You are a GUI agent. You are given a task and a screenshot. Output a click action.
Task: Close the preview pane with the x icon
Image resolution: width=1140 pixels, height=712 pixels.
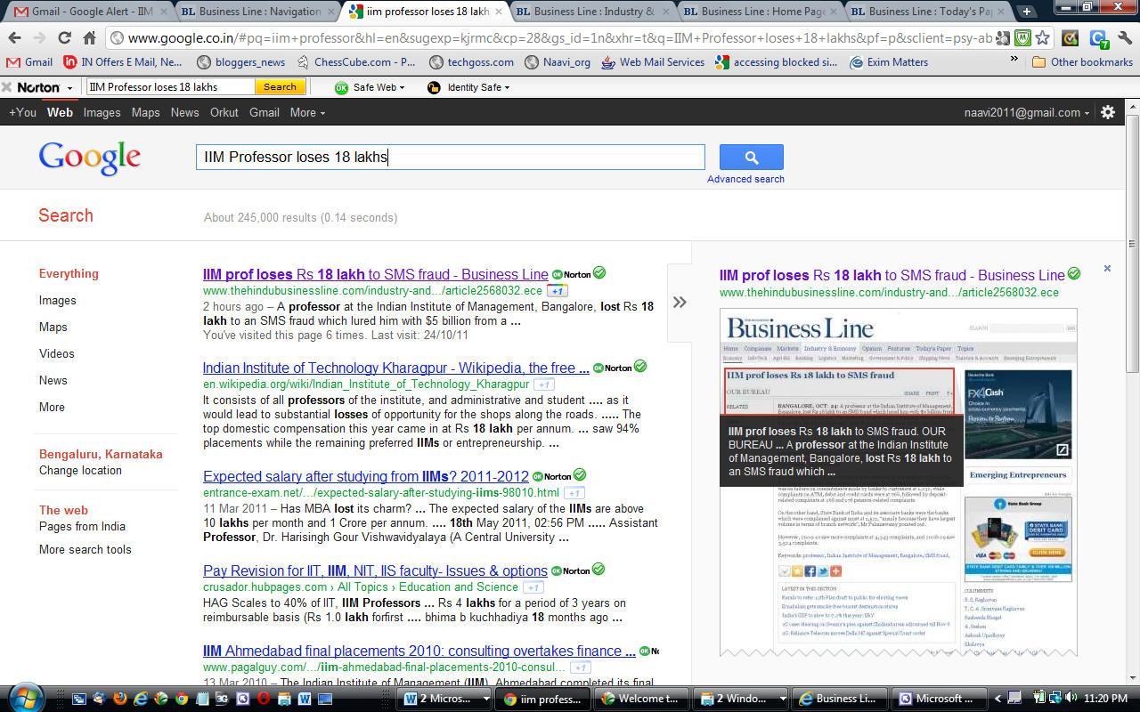tap(1107, 268)
